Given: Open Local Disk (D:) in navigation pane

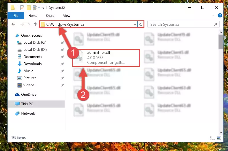Looking at the screenshot, I should click(x=32, y=50).
